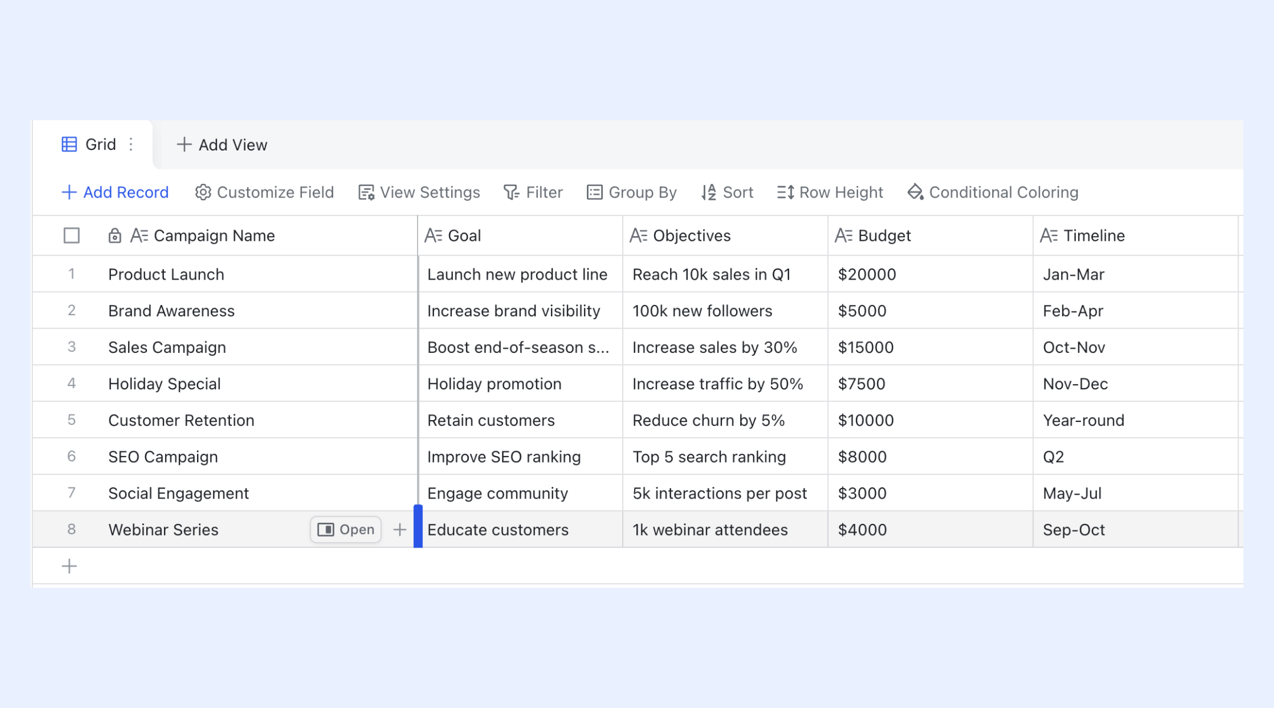Select 5k interactions per post cell
This screenshot has height=708, width=1274.
coord(725,494)
